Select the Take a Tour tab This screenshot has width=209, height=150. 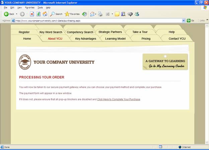tap(140, 32)
